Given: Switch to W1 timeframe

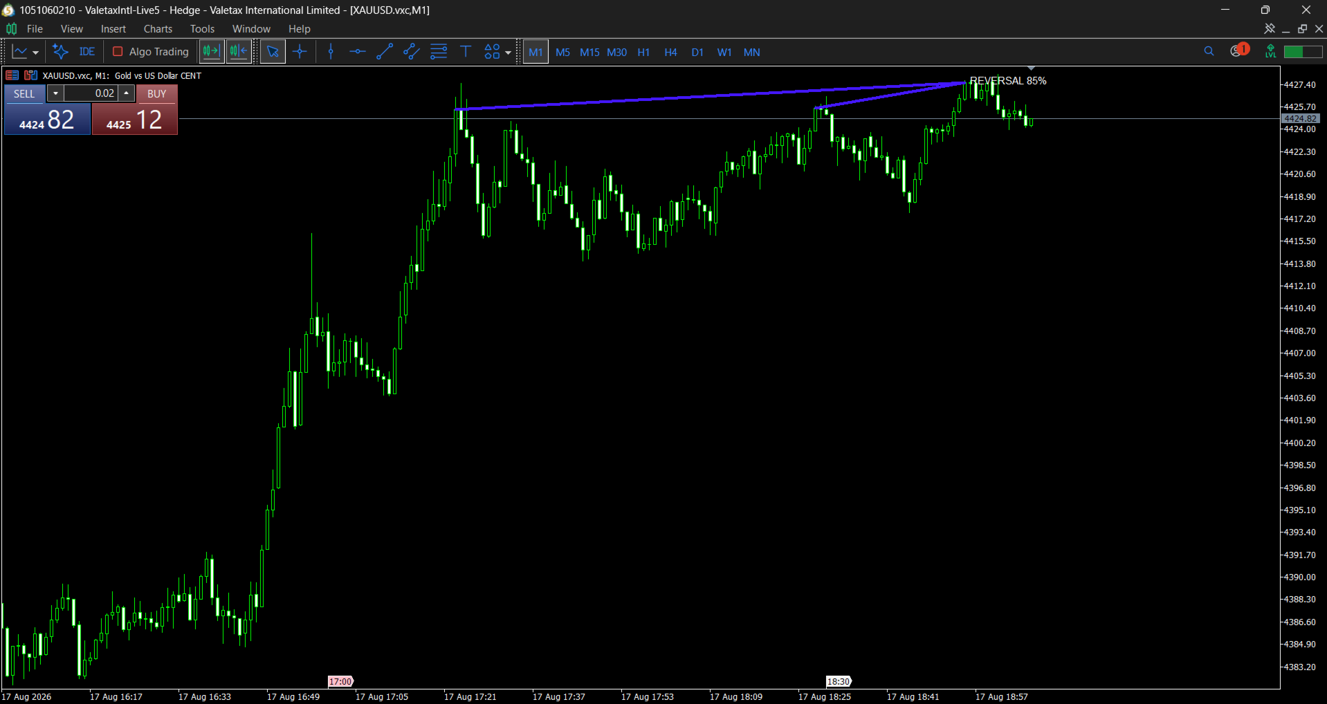Looking at the screenshot, I should pyautogui.click(x=724, y=53).
